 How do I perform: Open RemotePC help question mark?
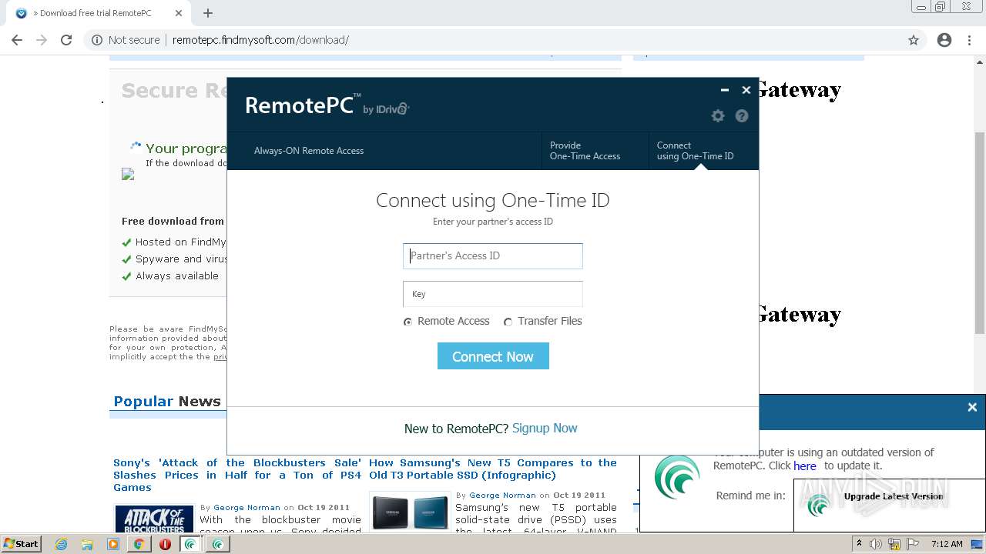(x=742, y=116)
